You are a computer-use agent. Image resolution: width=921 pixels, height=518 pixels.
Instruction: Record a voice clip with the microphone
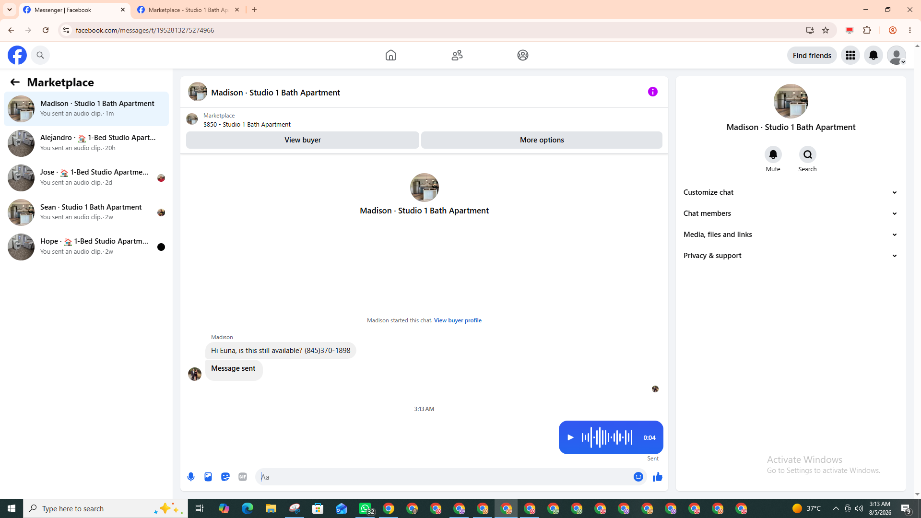191,477
